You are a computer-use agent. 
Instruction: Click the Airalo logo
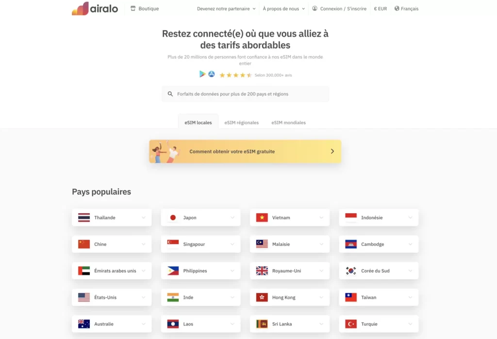(95, 9)
